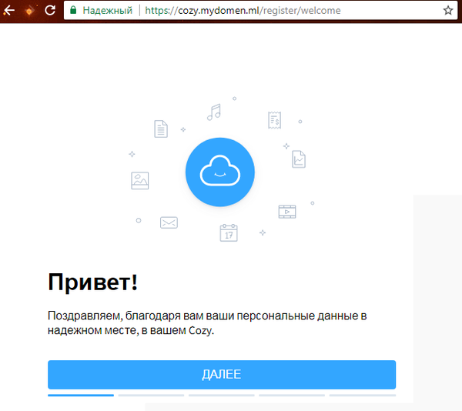Bookmark the page with the star icon
This screenshot has height=411, width=462.
(x=448, y=10)
